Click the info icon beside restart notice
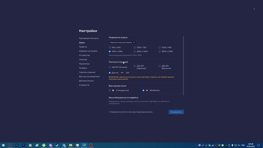Screen dimensions: 263x148 pyautogui.click(x=110, y=112)
